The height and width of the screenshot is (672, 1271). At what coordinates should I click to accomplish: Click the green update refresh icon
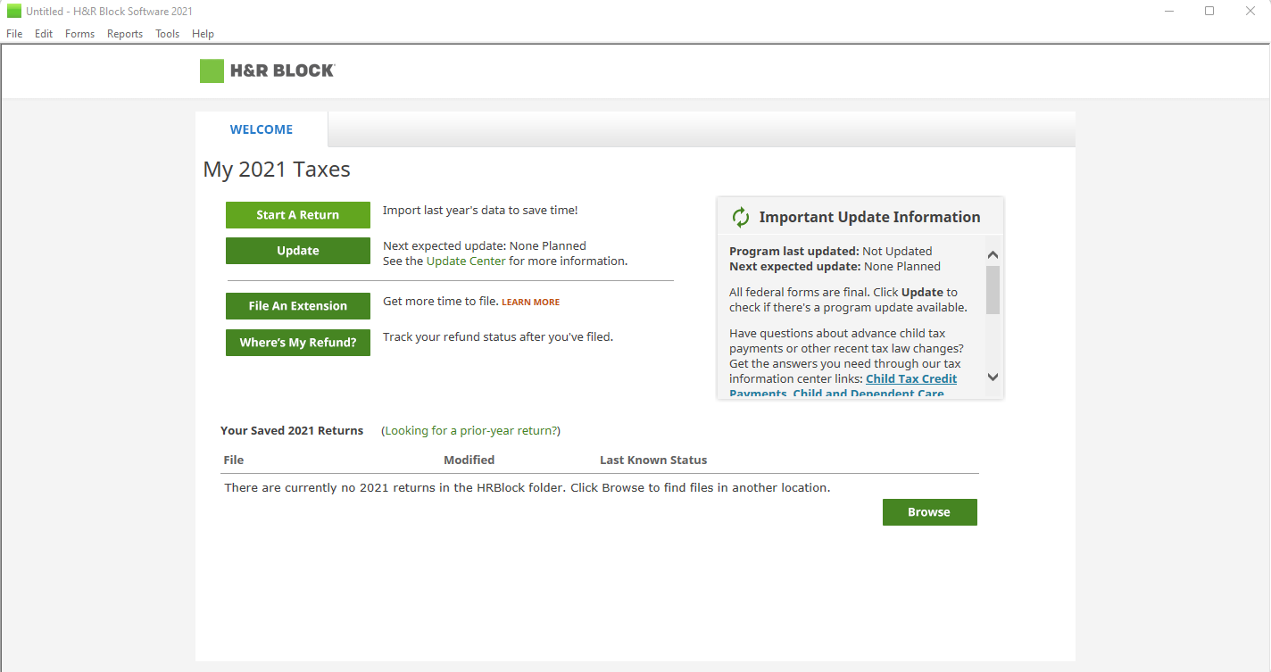740,216
